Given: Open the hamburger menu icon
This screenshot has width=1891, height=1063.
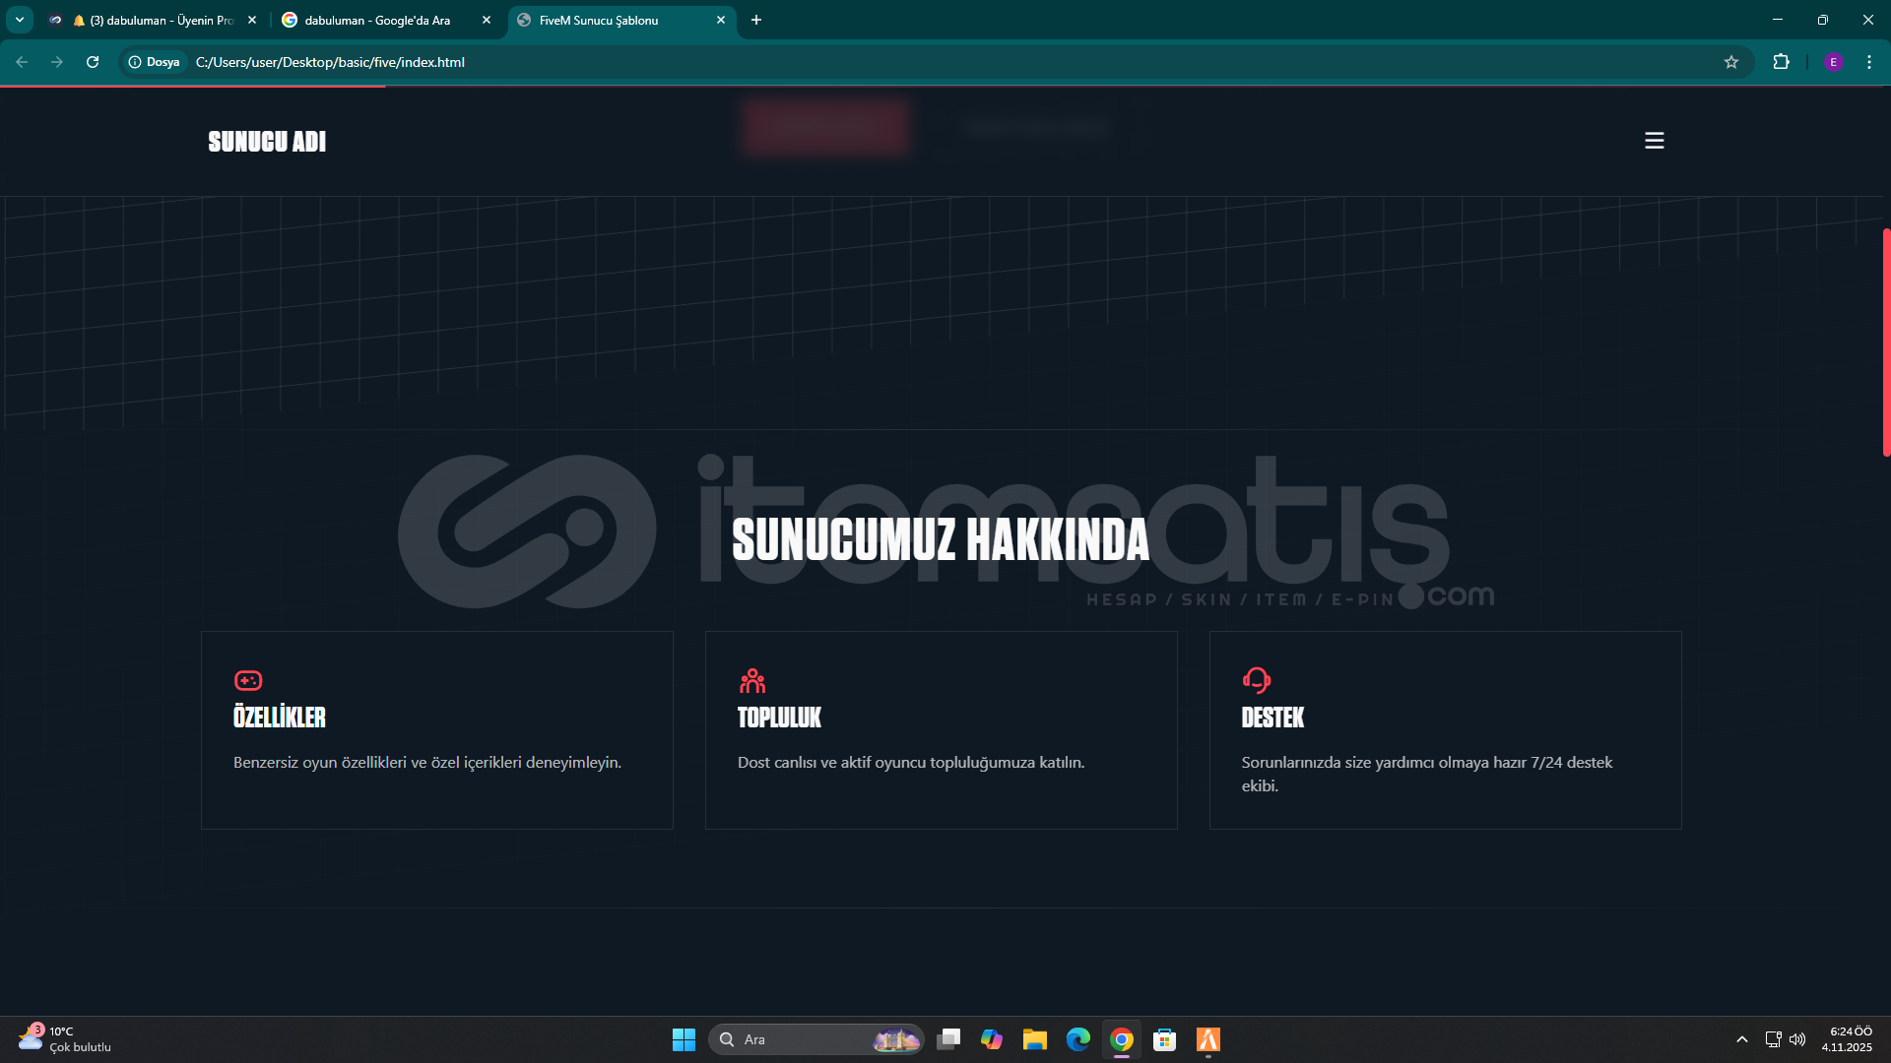Looking at the screenshot, I should (x=1654, y=141).
